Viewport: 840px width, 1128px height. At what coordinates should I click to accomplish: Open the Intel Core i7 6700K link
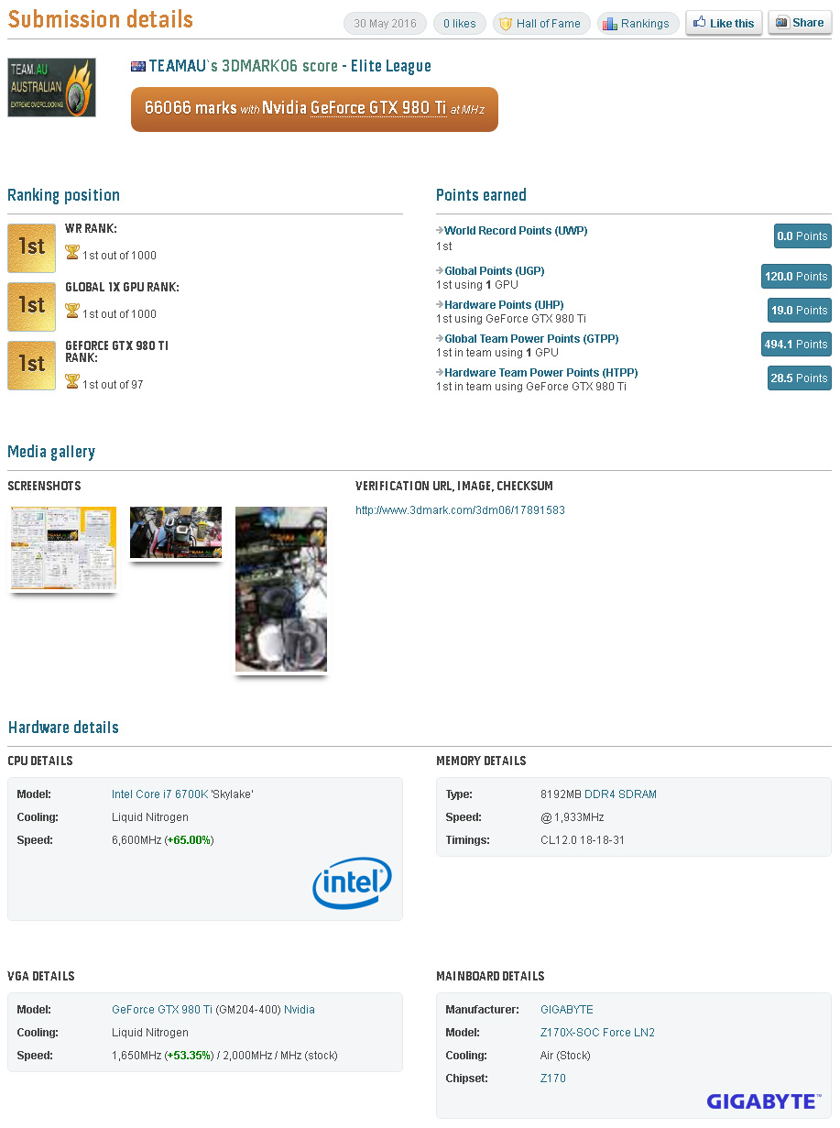159,794
